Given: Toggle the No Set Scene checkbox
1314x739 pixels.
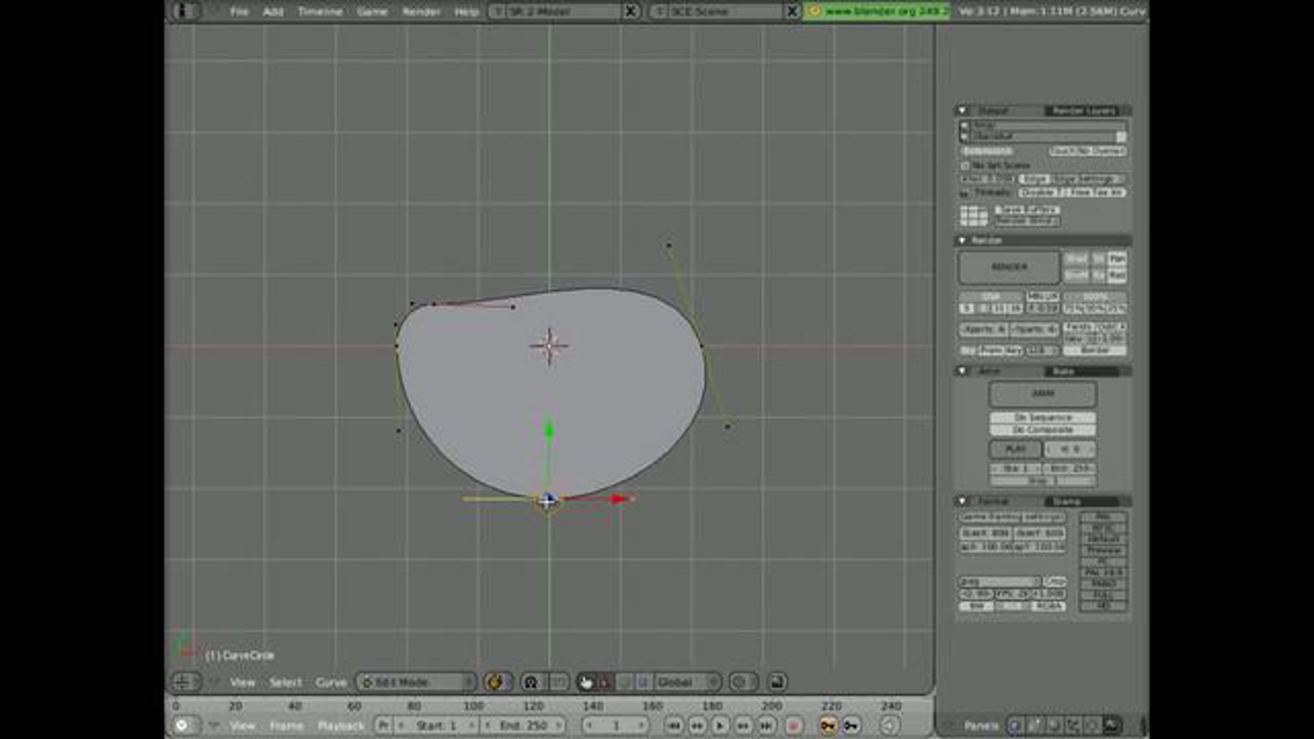Looking at the screenshot, I should tap(965, 165).
